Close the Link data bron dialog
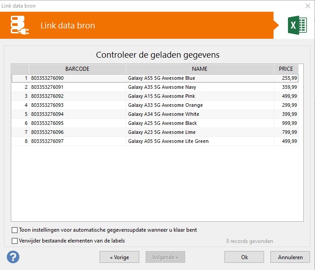Screen dimensions: 315x270 [308, 6]
